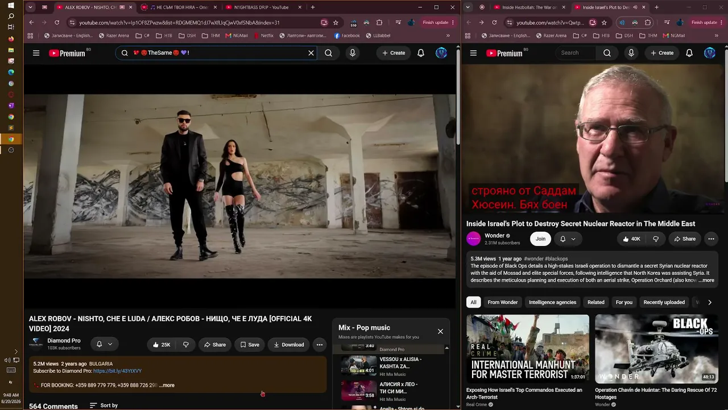Image resolution: width=728 pixels, height=410 pixels.
Task: Open the account avatar menu in the right window
Action: click(710, 53)
